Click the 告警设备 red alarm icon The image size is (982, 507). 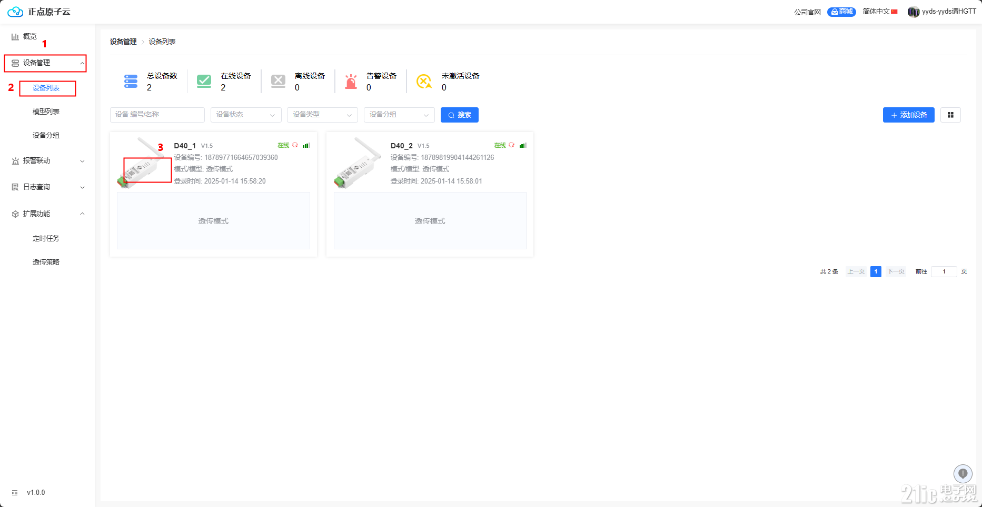point(351,82)
